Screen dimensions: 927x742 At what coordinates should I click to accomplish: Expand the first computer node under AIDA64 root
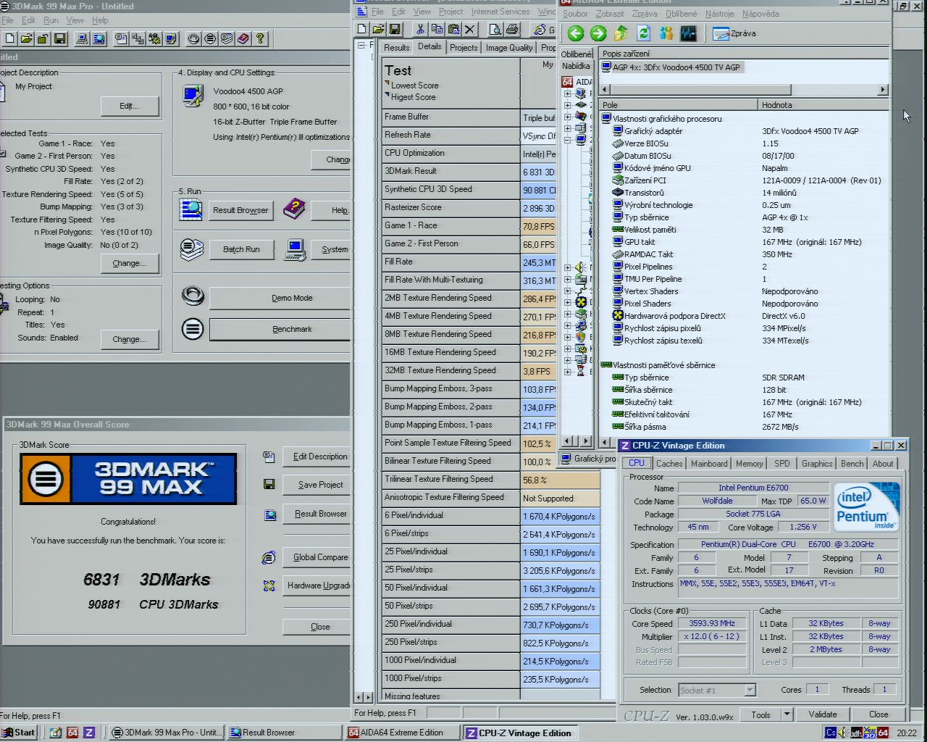[x=568, y=93]
